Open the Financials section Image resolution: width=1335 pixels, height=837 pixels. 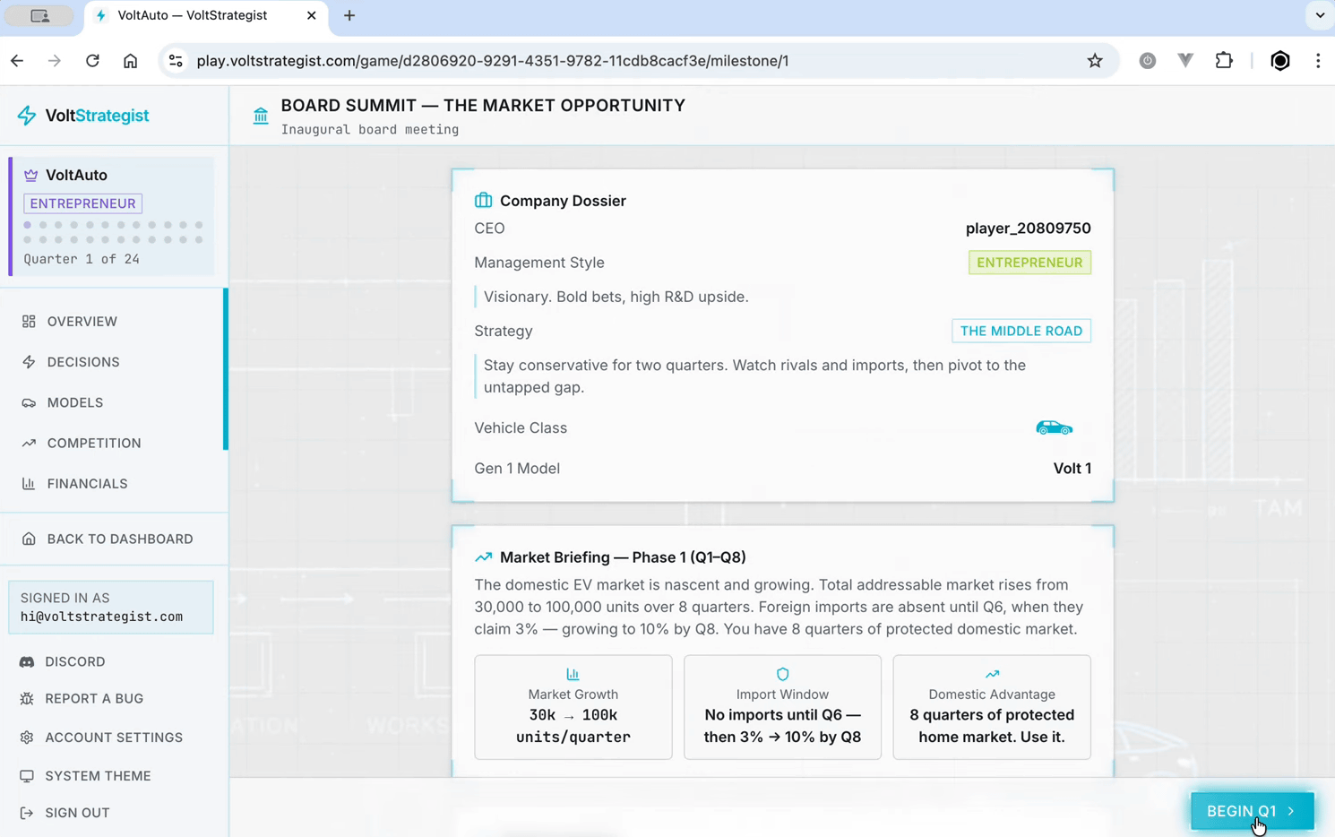[87, 484]
